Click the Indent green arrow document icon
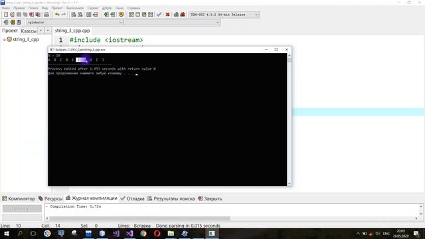The width and height of the screenshot is (425, 239). tap(106, 15)
